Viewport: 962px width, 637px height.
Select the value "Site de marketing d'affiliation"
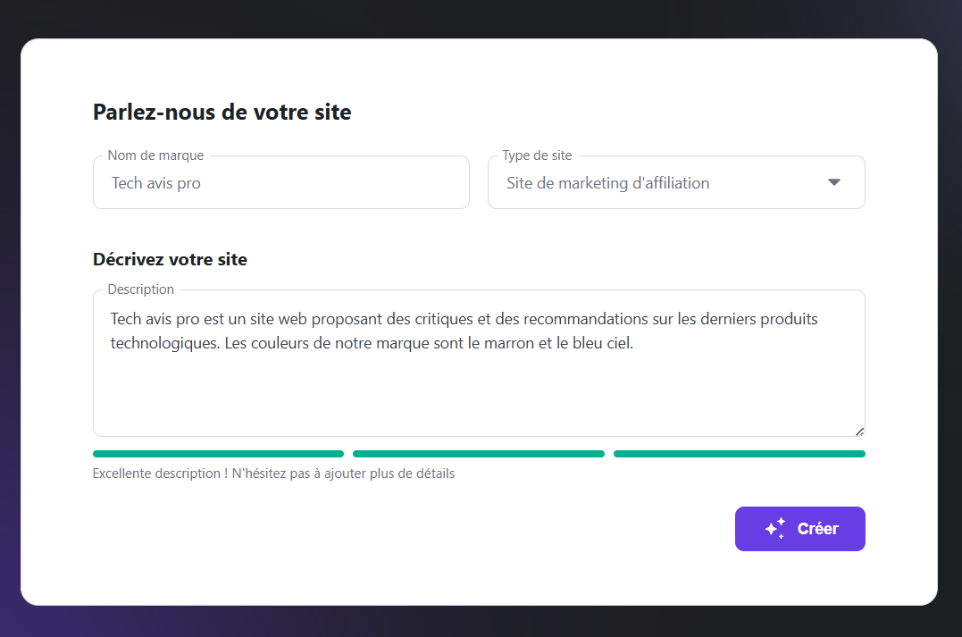[x=607, y=183]
